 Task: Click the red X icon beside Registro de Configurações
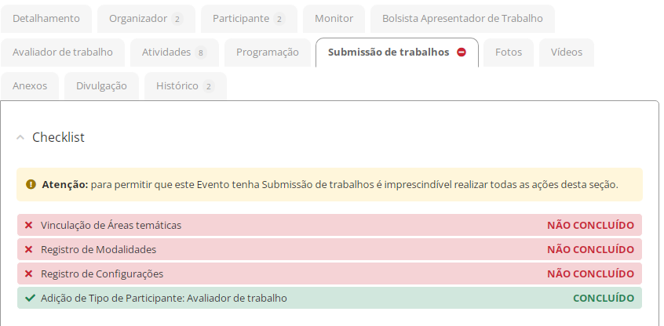click(29, 273)
